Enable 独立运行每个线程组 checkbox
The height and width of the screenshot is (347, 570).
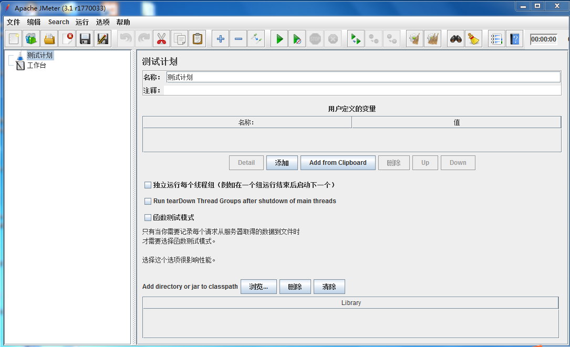click(x=148, y=185)
